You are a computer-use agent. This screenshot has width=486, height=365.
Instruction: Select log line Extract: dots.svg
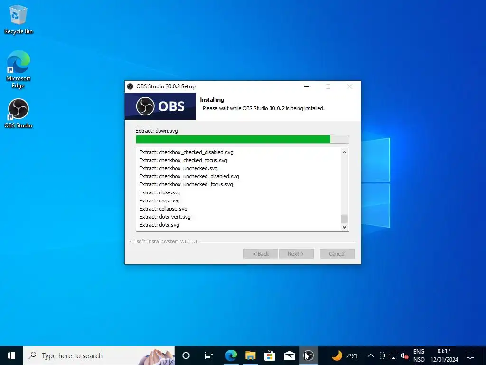coord(159,225)
